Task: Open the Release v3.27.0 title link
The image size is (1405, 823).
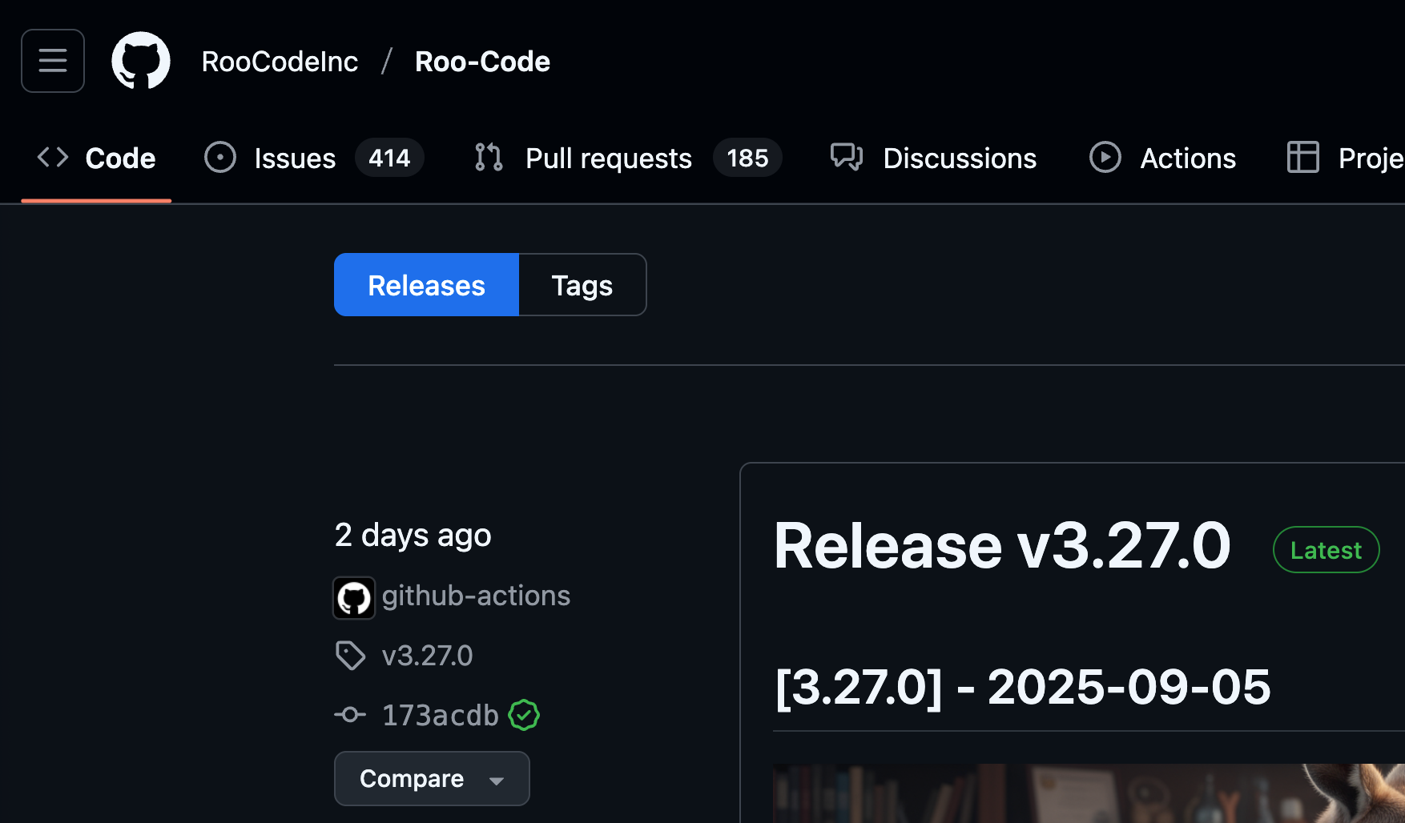Action: pyautogui.click(x=1001, y=547)
